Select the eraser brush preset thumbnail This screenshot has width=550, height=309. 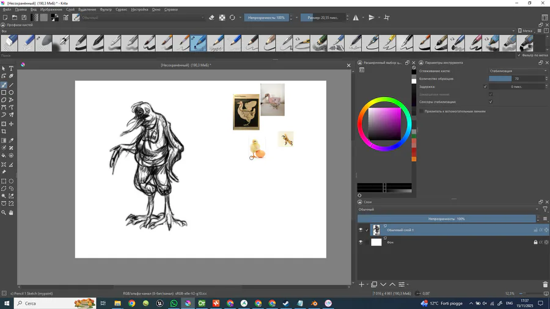(x=9, y=43)
